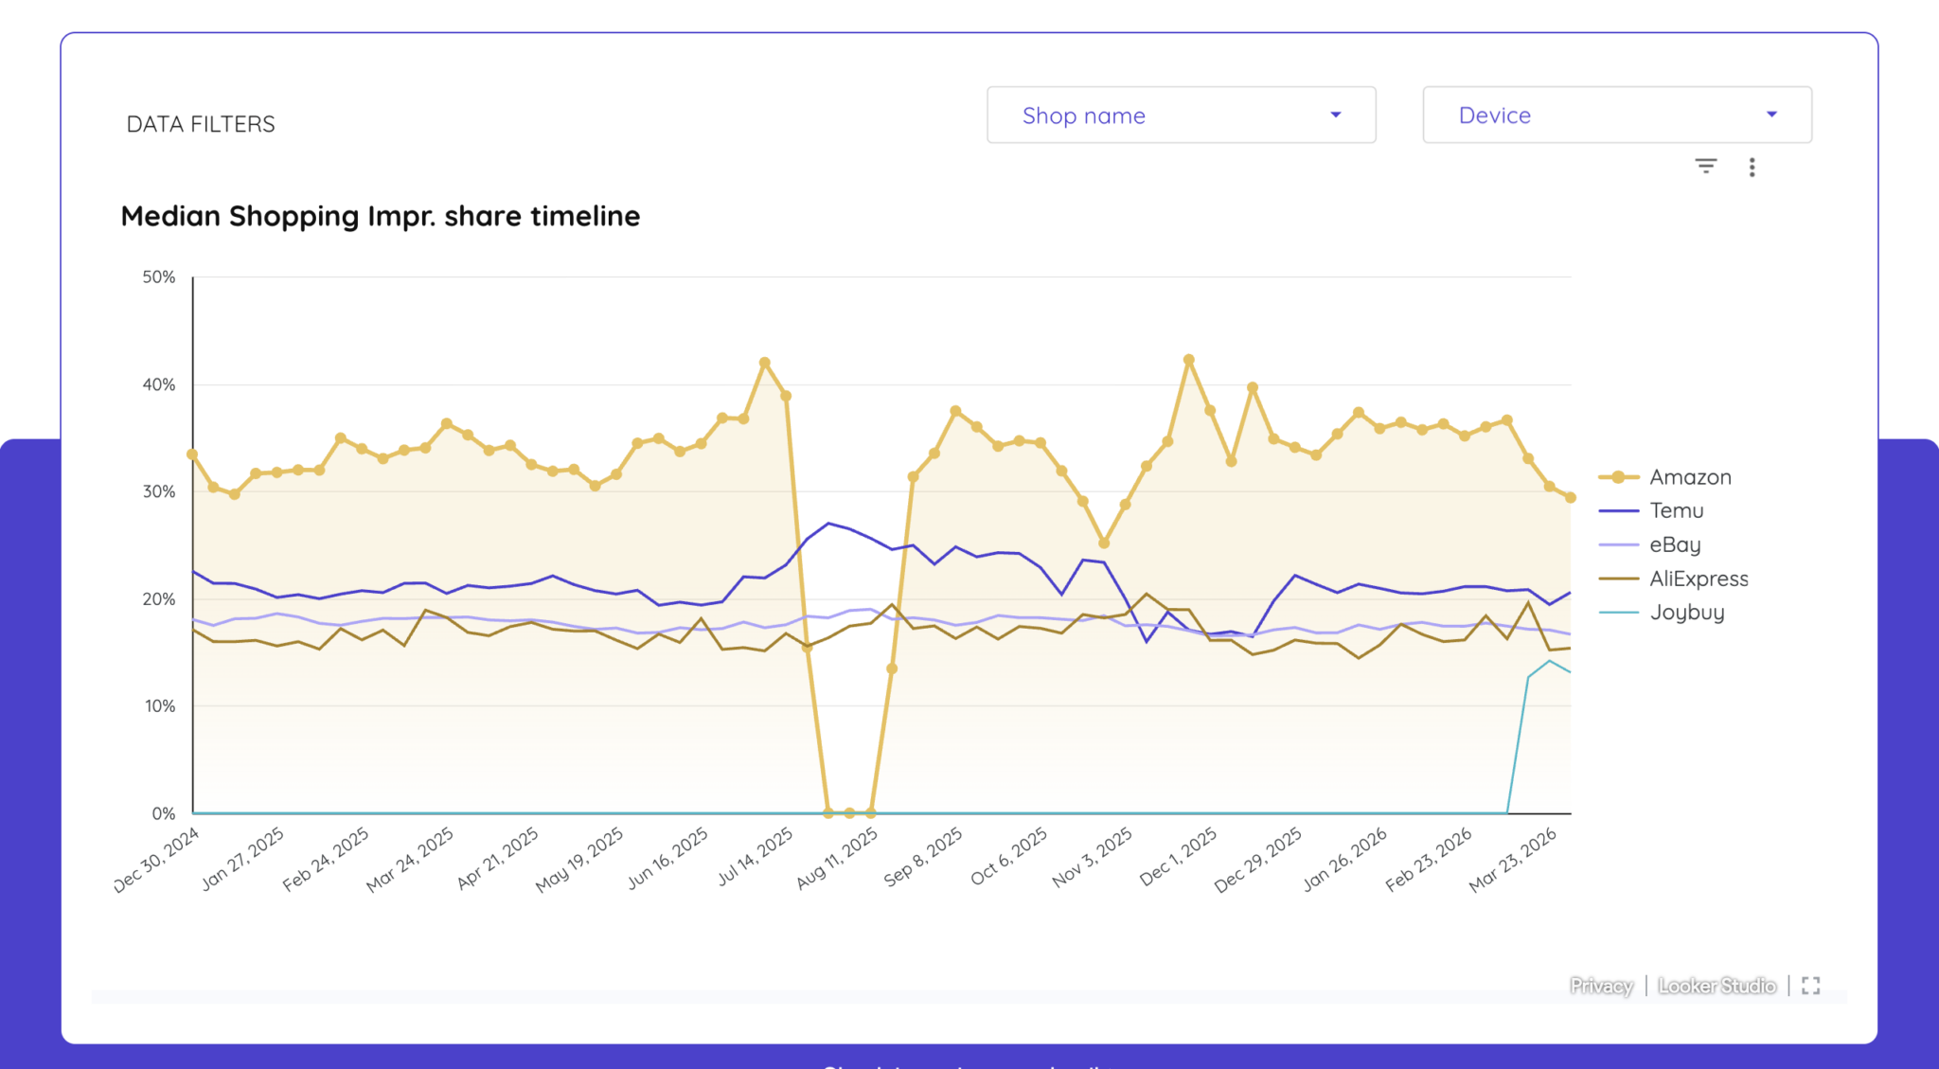
Task: Click the fullscreen expand icon
Action: [1810, 986]
